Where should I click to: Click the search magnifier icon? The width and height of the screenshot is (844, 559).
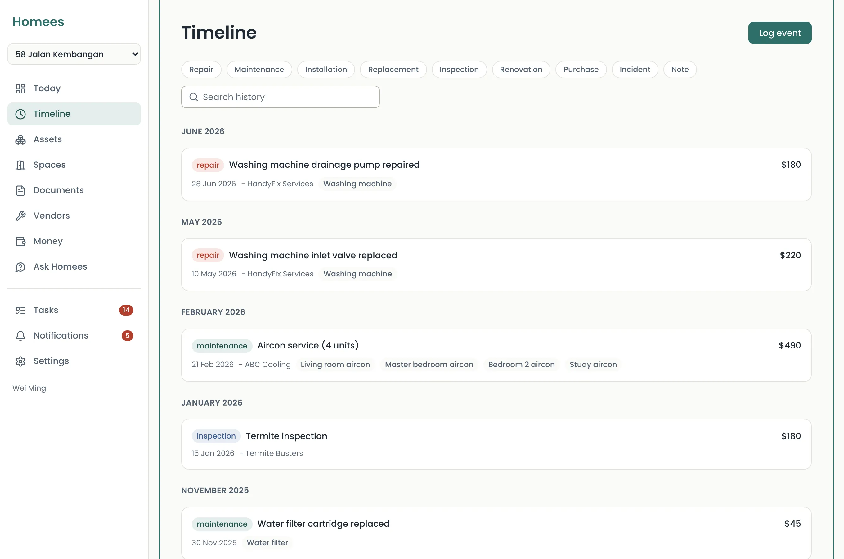[193, 97]
